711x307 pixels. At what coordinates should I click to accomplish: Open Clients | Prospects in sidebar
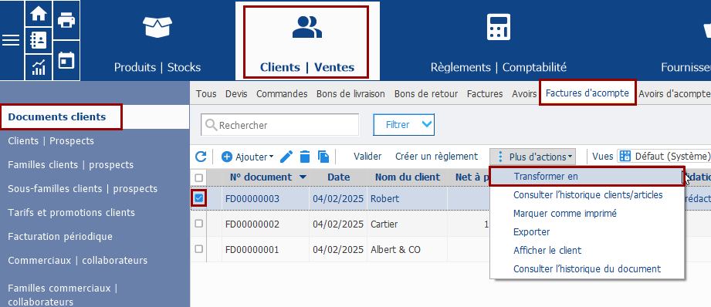click(51, 141)
